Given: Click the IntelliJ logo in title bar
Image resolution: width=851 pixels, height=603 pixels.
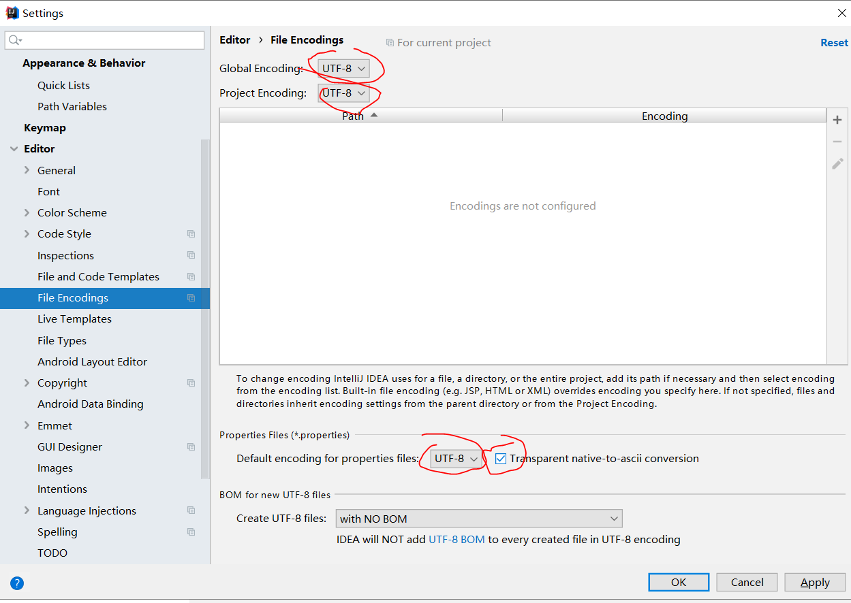Looking at the screenshot, I should click(x=12, y=12).
